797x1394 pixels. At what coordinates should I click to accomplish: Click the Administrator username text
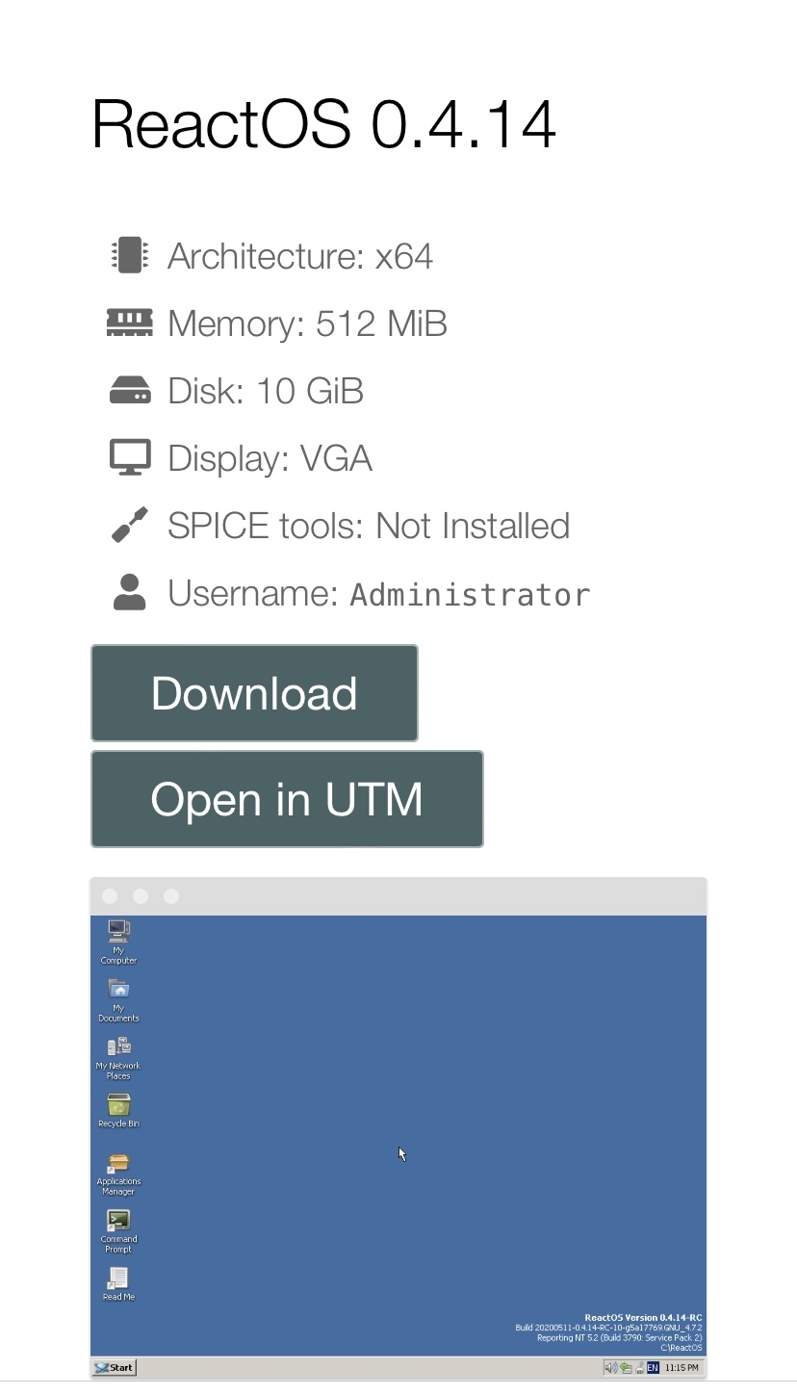pyautogui.click(x=470, y=594)
